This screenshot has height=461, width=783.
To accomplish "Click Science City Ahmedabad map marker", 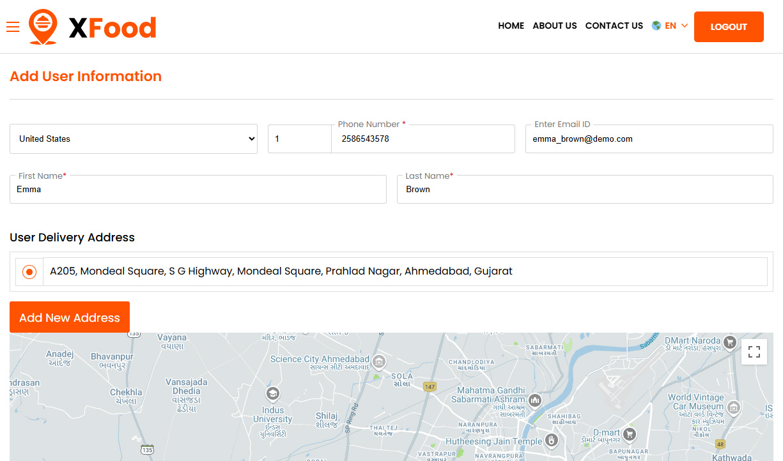I will [379, 362].
